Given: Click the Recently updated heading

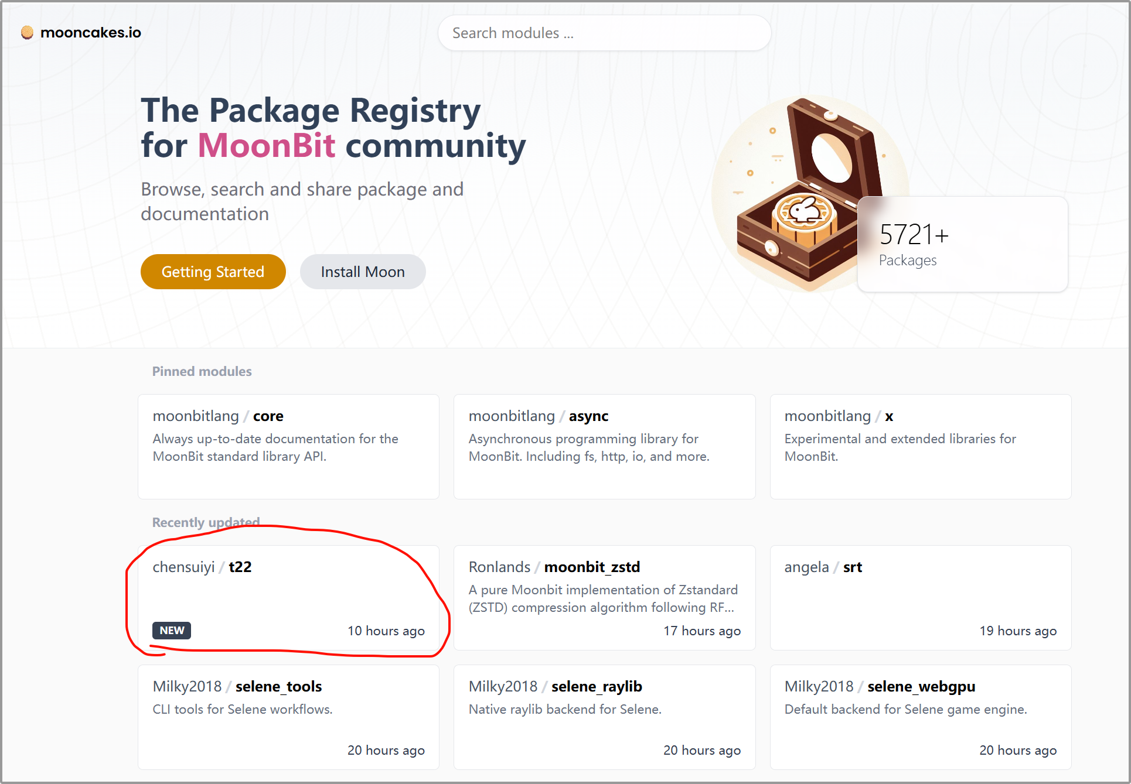Looking at the screenshot, I should pyautogui.click(x=206, y=522).
